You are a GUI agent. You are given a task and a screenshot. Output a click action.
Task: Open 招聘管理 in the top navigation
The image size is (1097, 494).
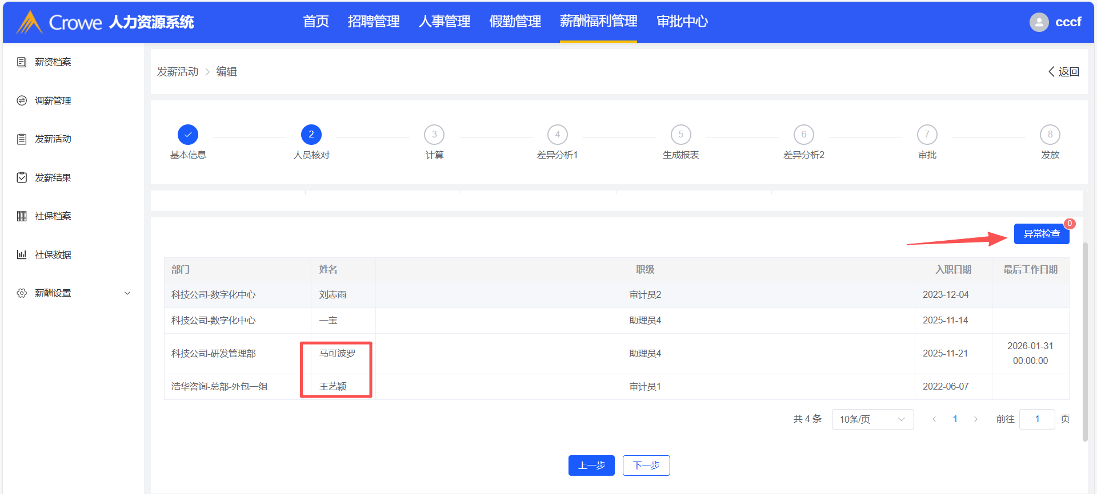point(374,22)
